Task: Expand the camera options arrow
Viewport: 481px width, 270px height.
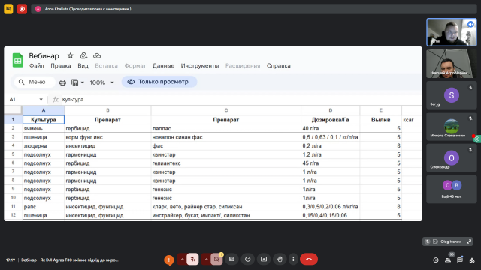Action: 206,259
